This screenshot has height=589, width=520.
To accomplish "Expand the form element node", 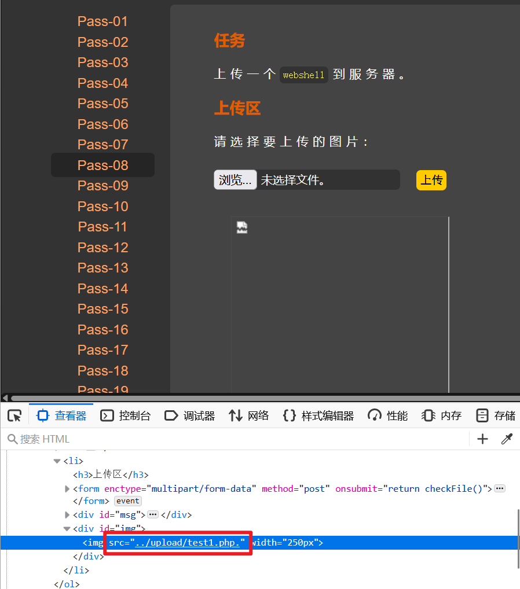I will [67, 489].
